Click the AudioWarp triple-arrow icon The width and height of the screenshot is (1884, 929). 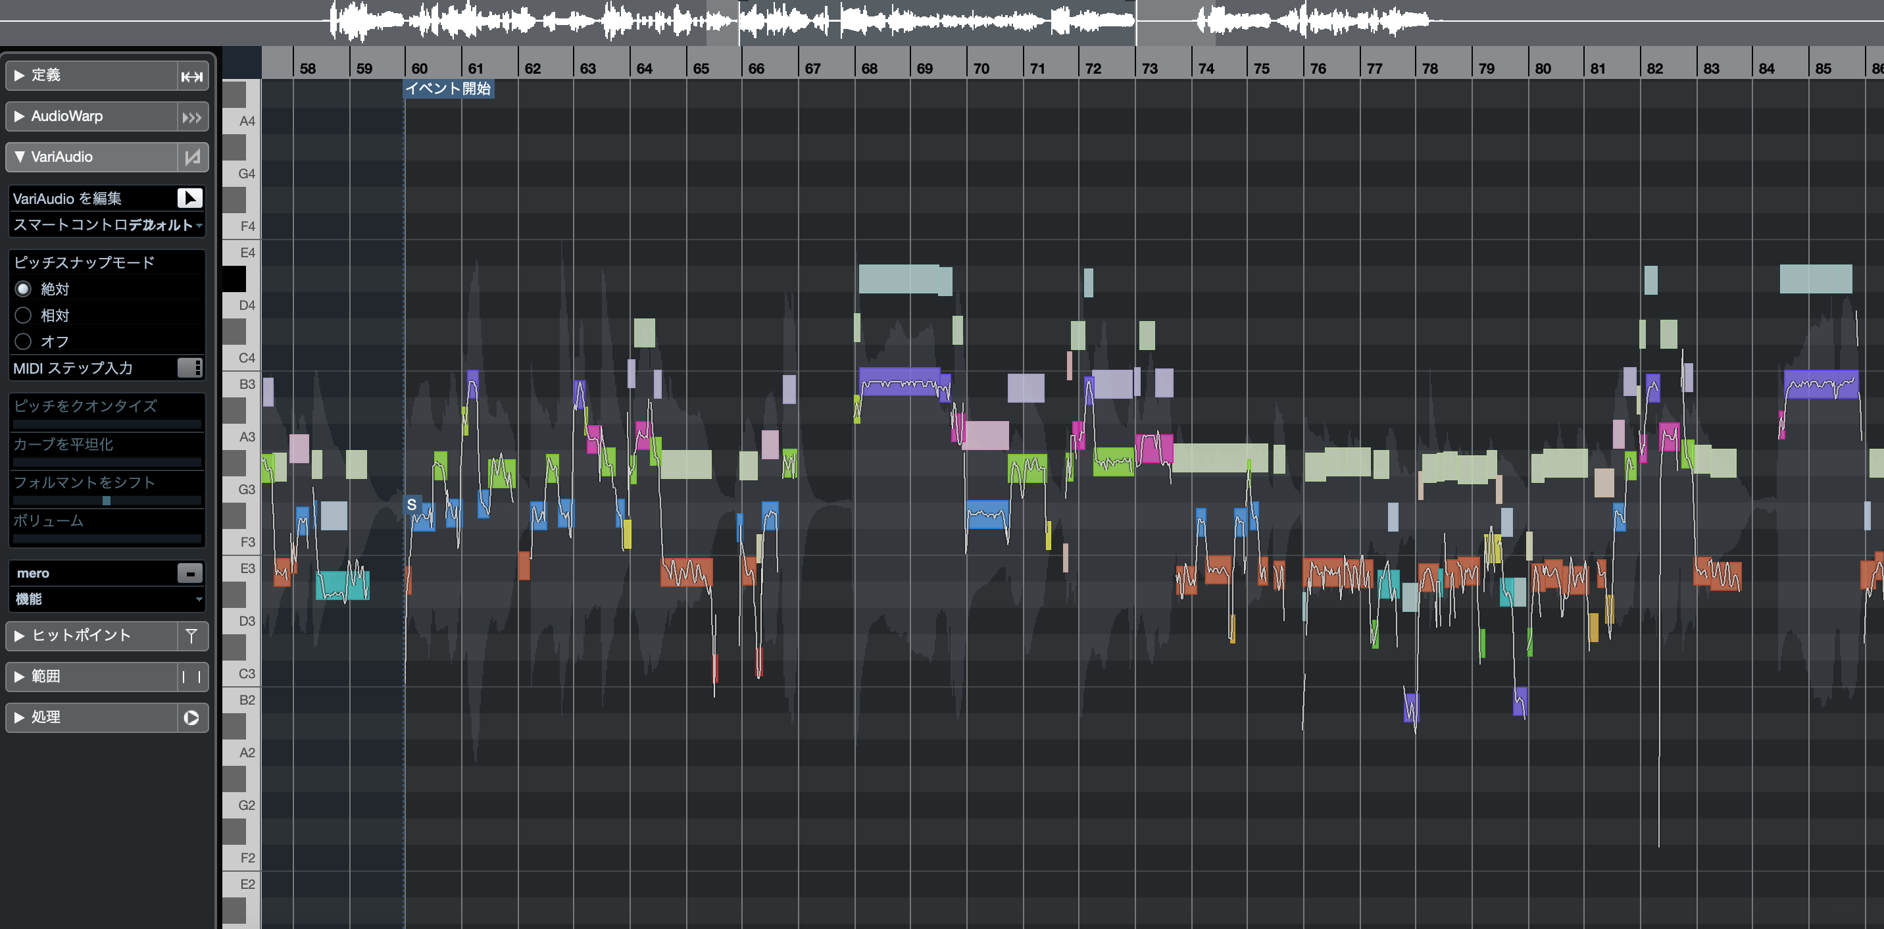pyautogui.click(x=191, y=117)
